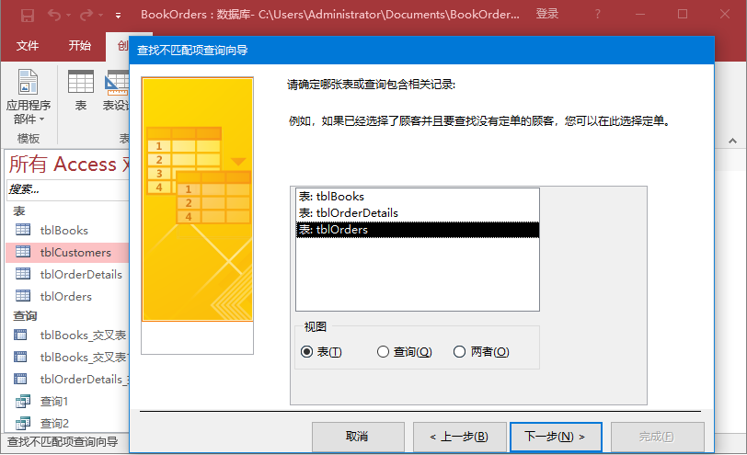Switch to the 开始 (Home) ribbon tab

80,45
